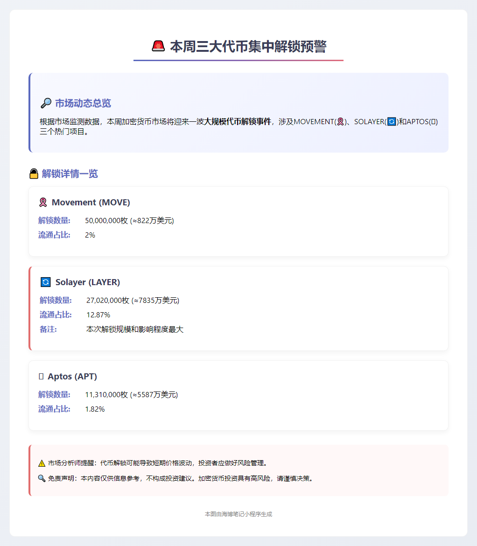This screenshot has width=477, height=546.
Task: Click the blue refresh icon after SOLAYER in overview
Action: pyautogui.click(x=392, y=121)
